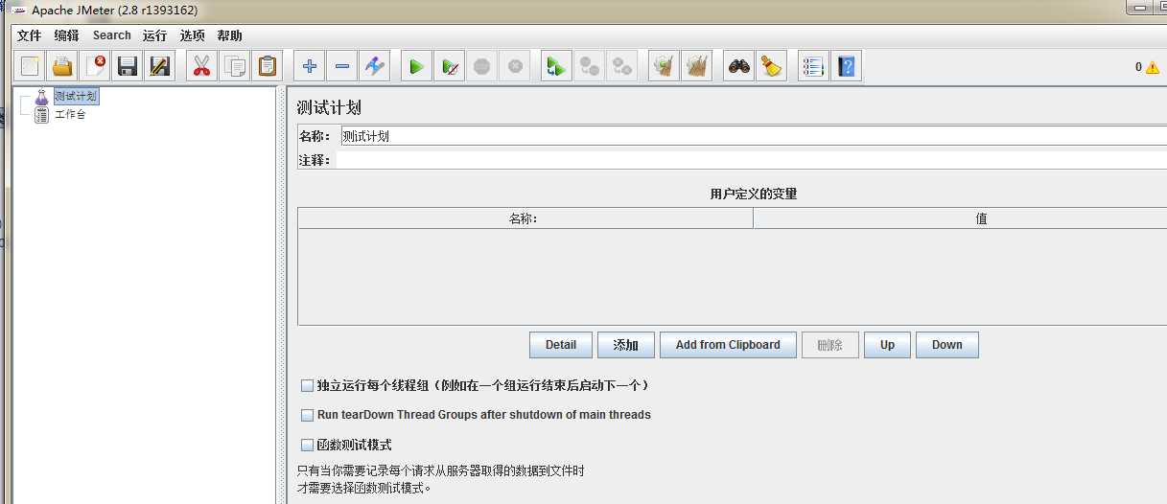Screen dimensions: 1167x504
Task: Tick Run tearDown Thread Groups checkbox
Action: (x=308, y=415)
